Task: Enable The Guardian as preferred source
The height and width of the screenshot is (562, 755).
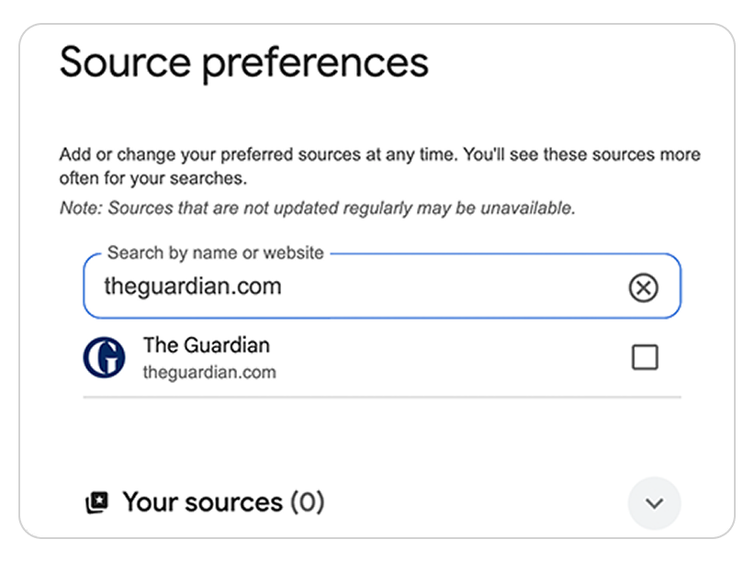Action: click(x=644, y=356)
